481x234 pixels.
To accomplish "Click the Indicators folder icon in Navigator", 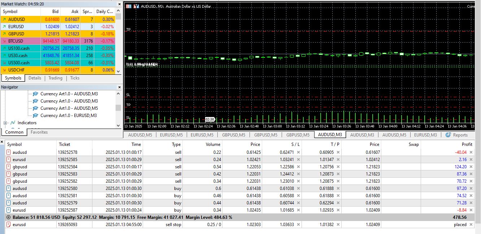I will 13,123.
